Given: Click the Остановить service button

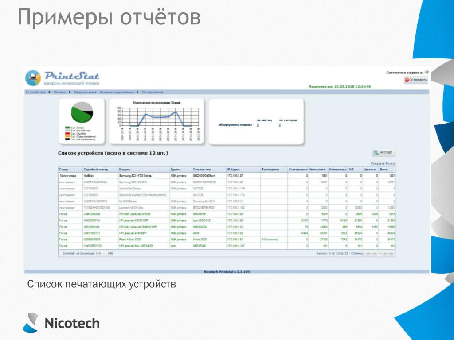Looking at the screenshot, I should coord(416,80).
